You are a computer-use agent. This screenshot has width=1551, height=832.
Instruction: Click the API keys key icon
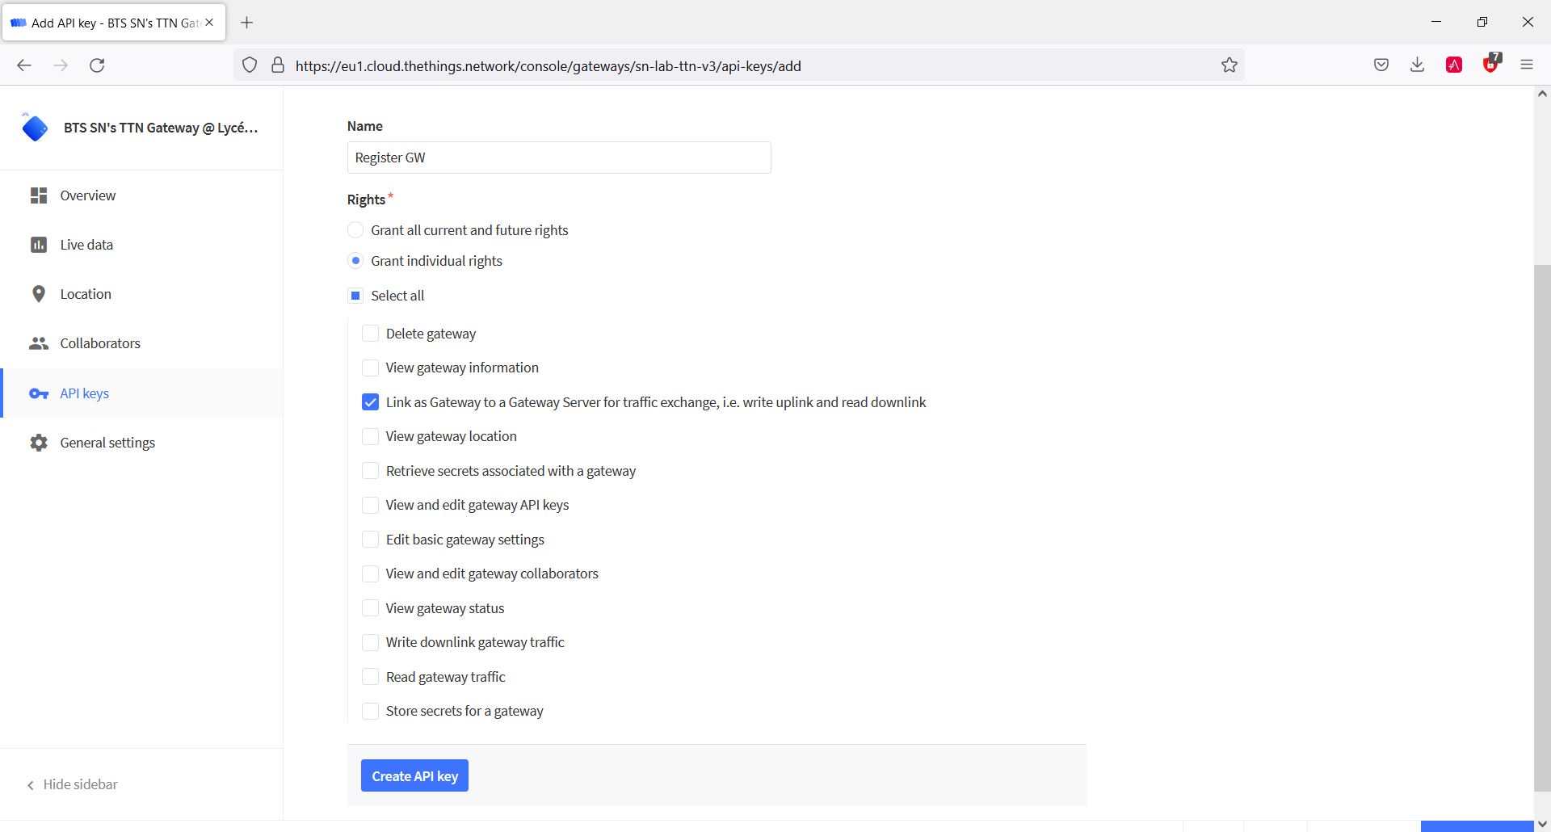(x=39, y=393)
